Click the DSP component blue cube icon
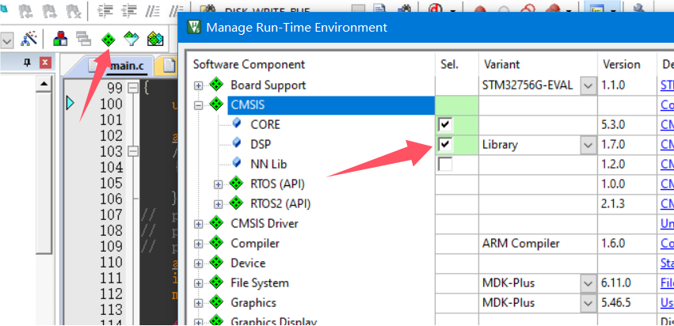The image size is (674, 326). click(237, 144)
